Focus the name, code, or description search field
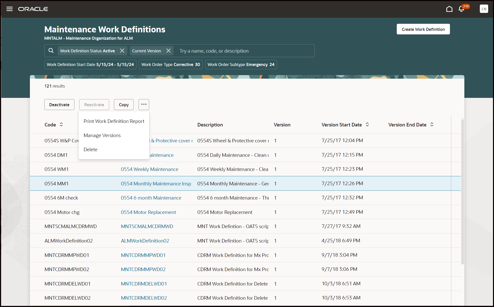The image size is (494, 307). click(x=243, y=51)
